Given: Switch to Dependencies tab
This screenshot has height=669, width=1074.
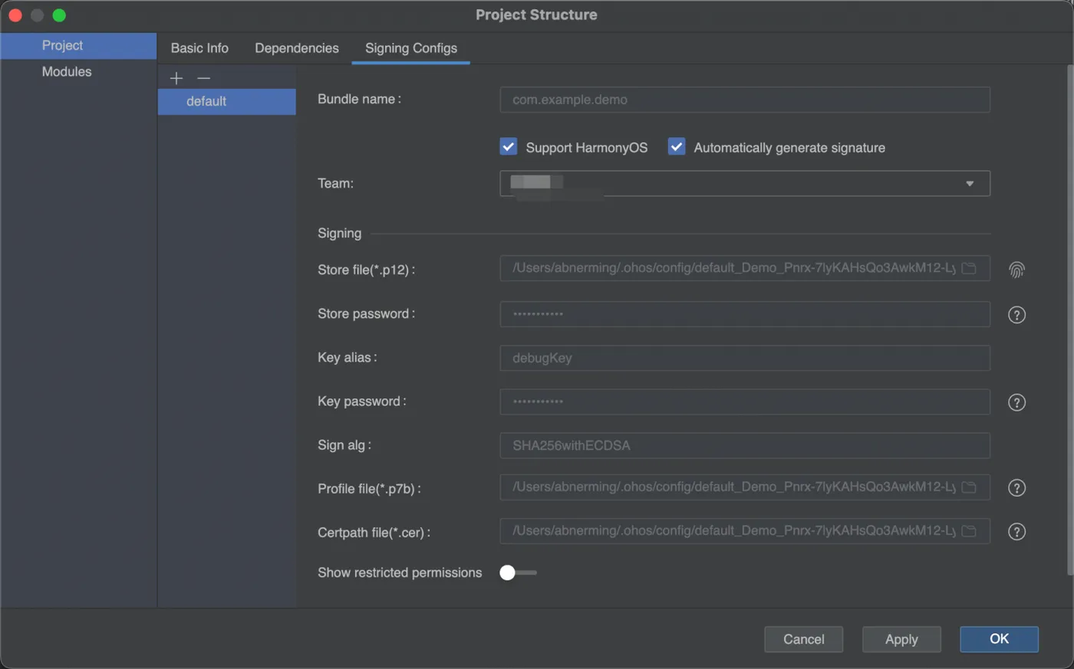Looking at the screenshot, I should coord(297,48).
